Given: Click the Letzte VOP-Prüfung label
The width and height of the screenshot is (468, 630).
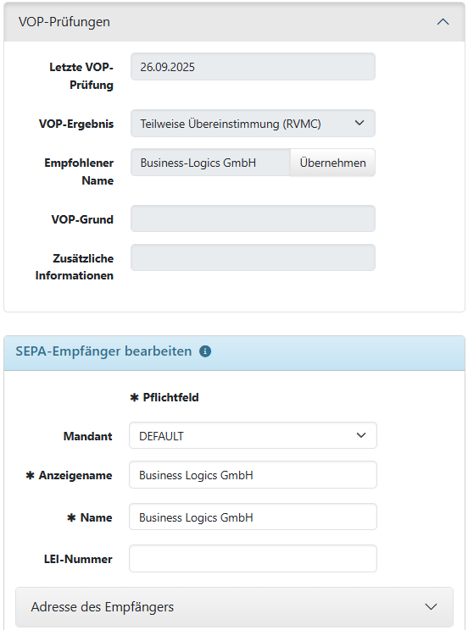Looking at the screenshot, I should click(81, 76).
